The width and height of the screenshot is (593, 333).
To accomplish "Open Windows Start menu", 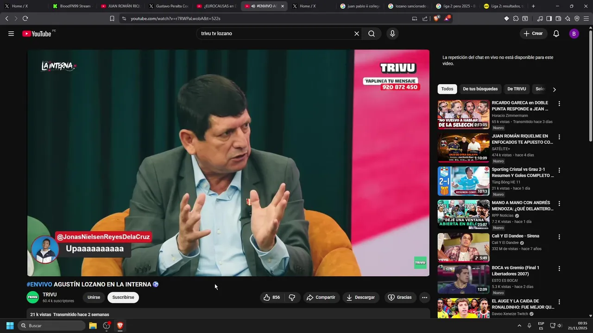I will point(10,326).
